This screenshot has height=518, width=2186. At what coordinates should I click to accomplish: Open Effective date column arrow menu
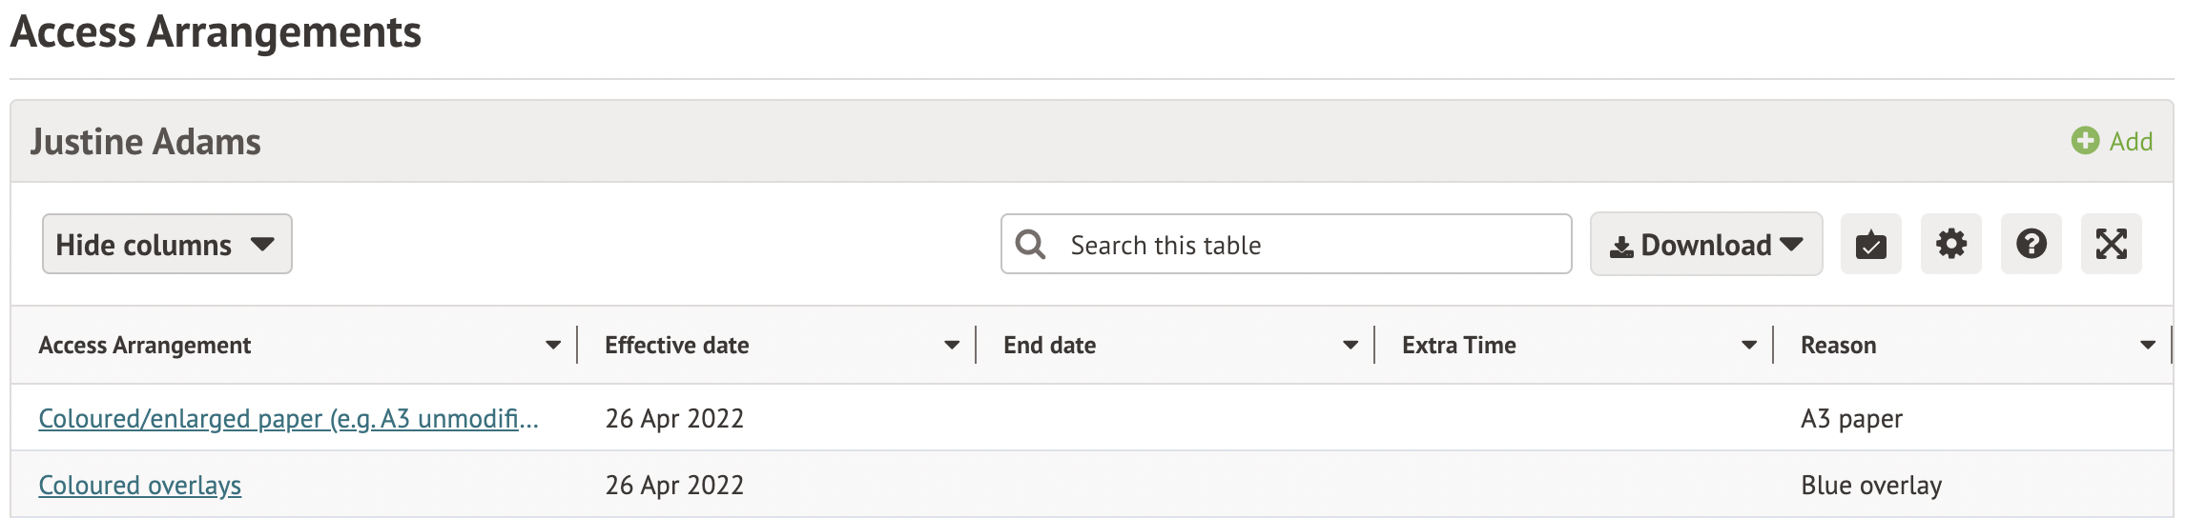(952, 346)
